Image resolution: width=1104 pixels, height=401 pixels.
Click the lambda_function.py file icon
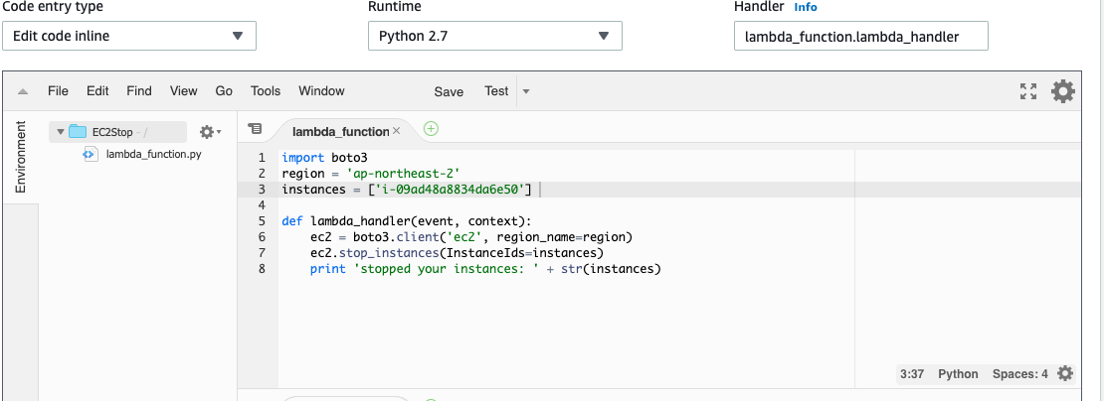coord(91,154)
